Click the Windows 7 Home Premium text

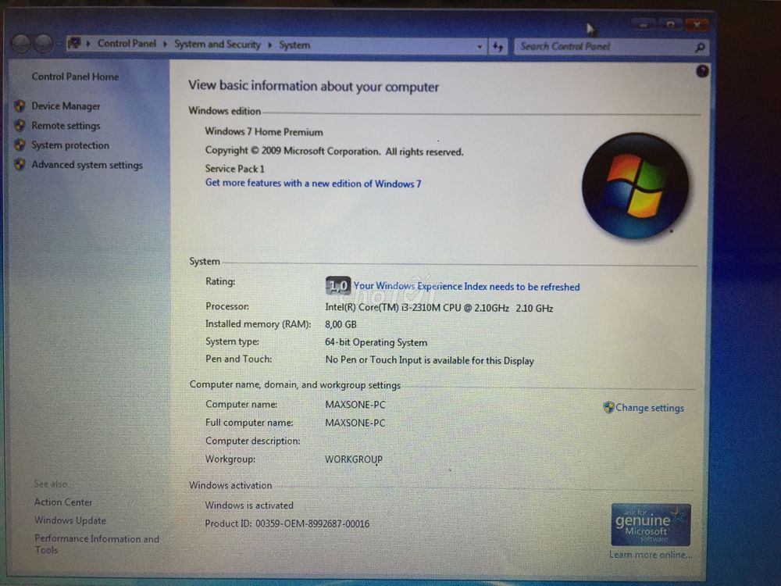coord(264,132)
